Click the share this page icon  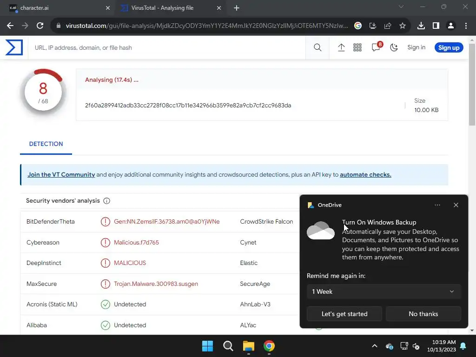(388, 26)
